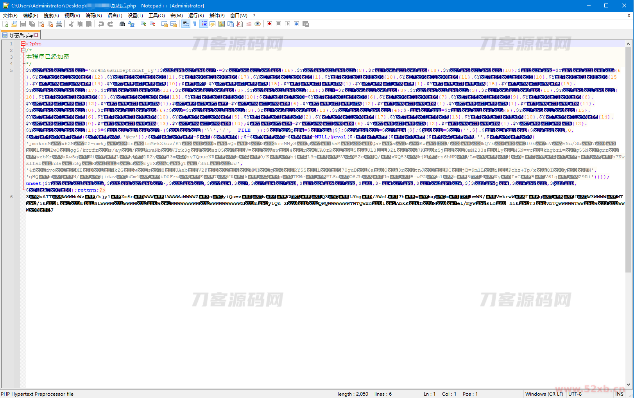Image resolution: width=634 pixels, height=398 pixels.
Task: Open the 插件(P) plugins menu
Action: (217, 15)
